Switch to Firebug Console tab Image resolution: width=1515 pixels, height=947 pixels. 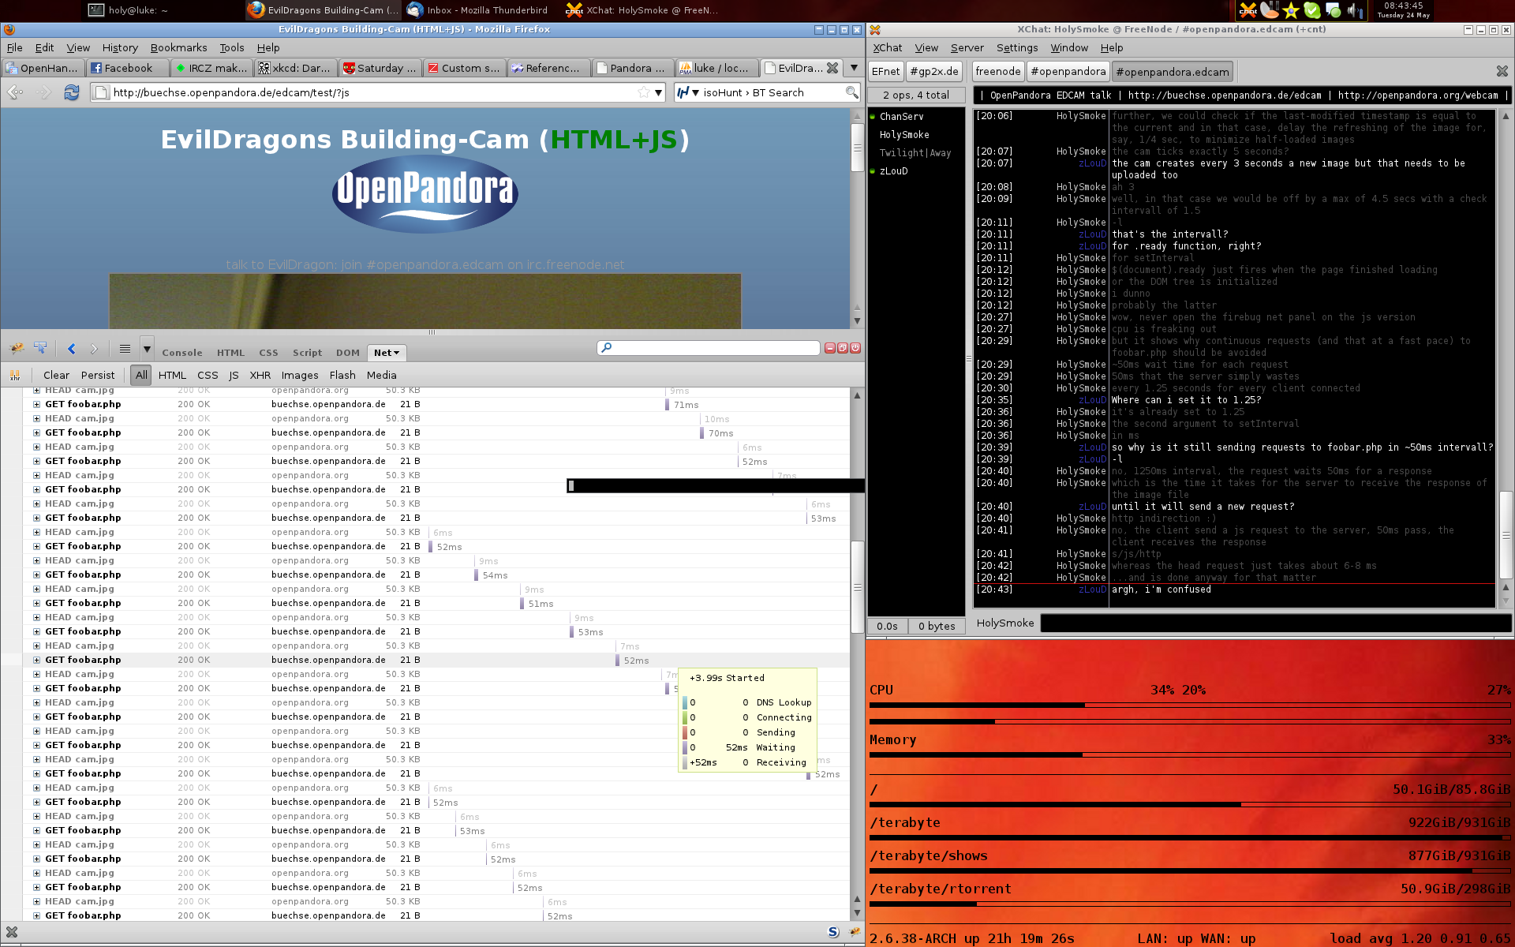point(182,353)
